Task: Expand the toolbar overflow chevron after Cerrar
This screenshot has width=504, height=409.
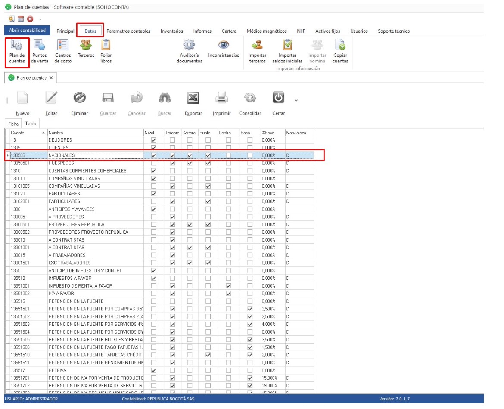Action: click(296, 101)
